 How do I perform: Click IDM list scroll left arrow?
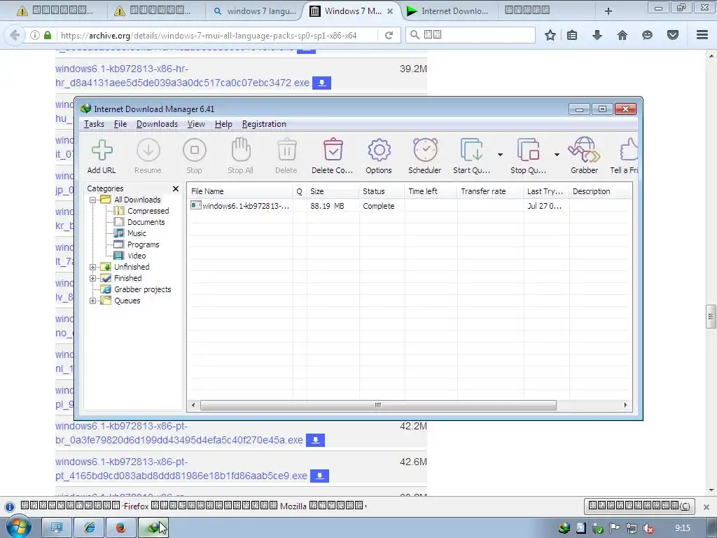tap(193, 405)
